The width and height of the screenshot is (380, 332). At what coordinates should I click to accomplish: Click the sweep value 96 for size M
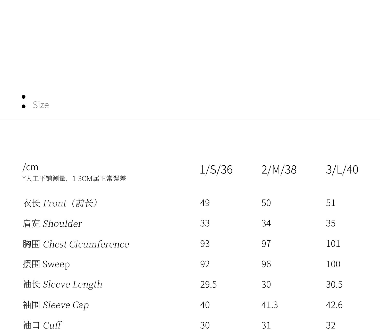[266, 264]
